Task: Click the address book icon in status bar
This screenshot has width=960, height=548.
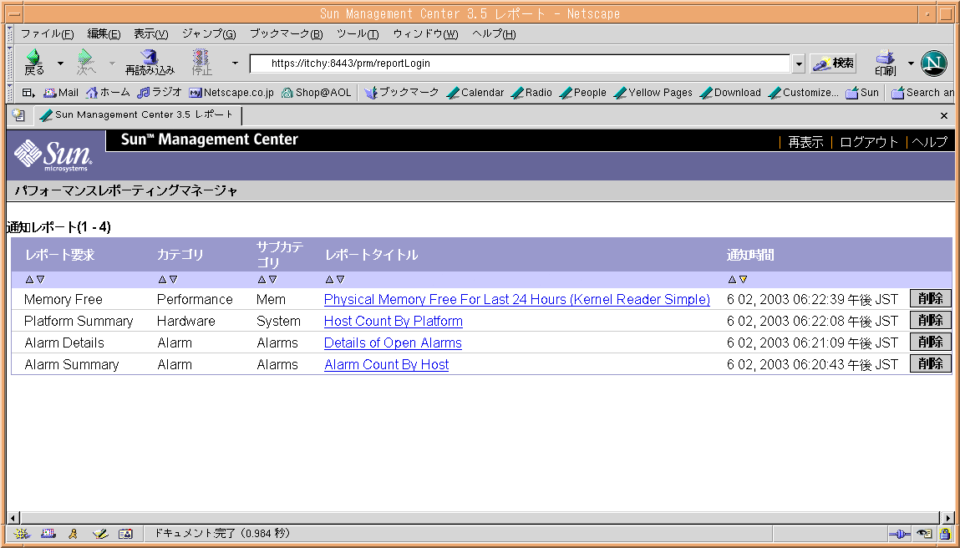Action: point(125,534)
